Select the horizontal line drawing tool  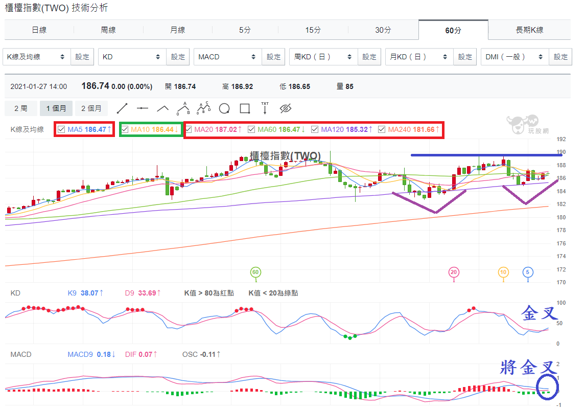click(143, 108)
